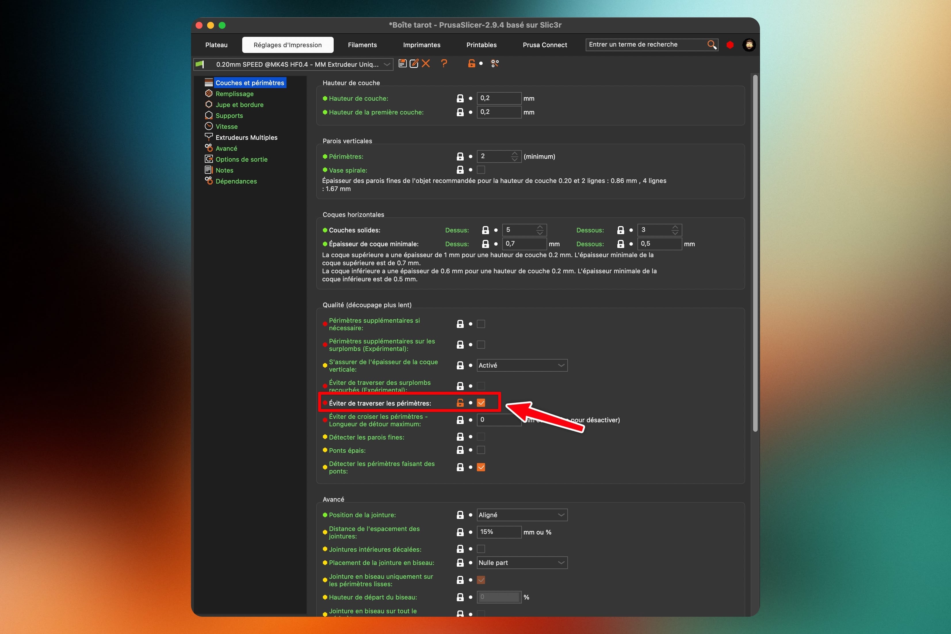This screenshot has width=951, height=634.
Task: Switch to the Filaments tab
Action: point(362,45)
